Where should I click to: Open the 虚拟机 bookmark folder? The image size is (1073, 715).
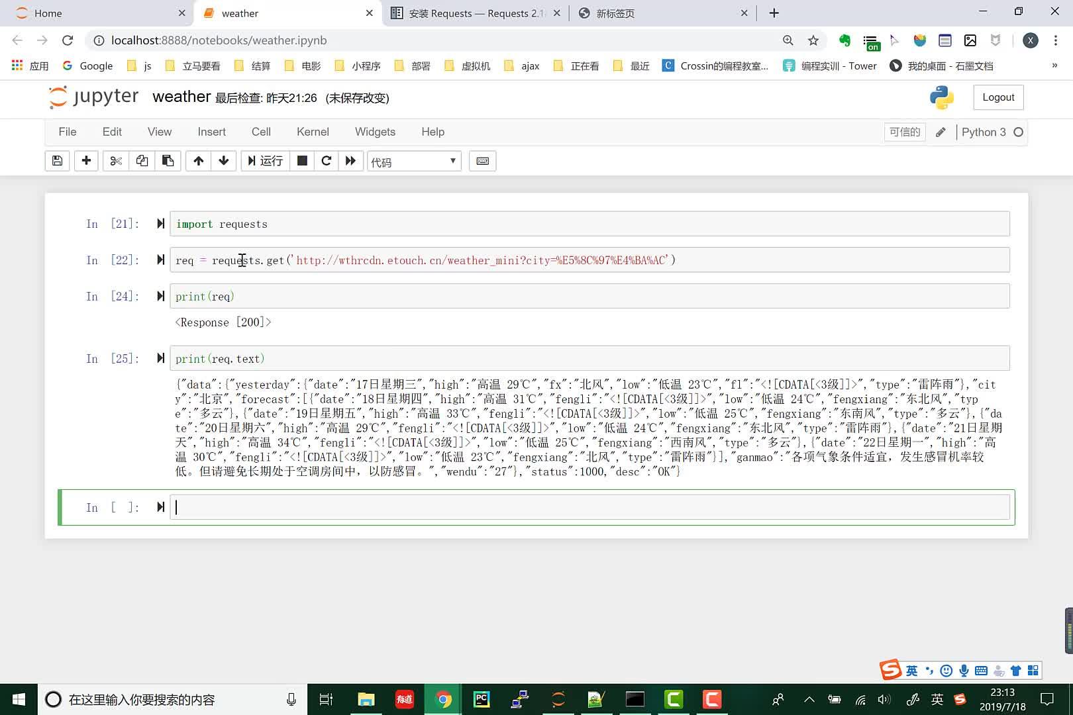(x=468, y=66)
